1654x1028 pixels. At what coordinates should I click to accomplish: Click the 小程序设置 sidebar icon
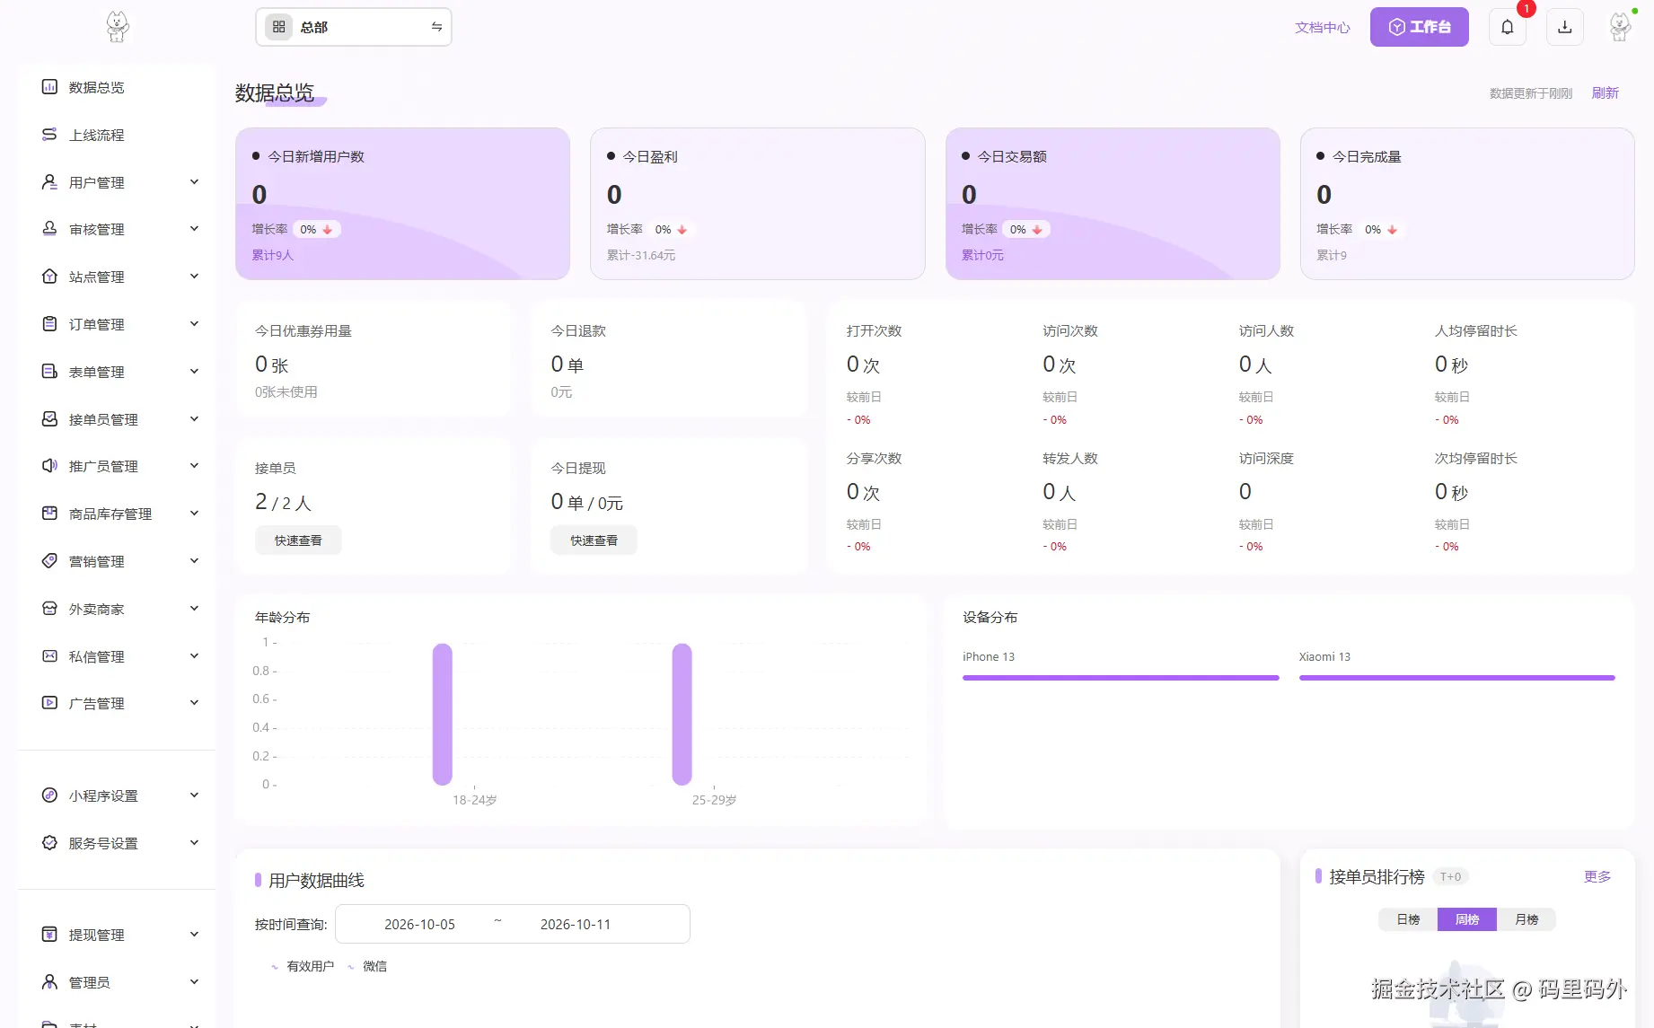[x=49, y=795]
